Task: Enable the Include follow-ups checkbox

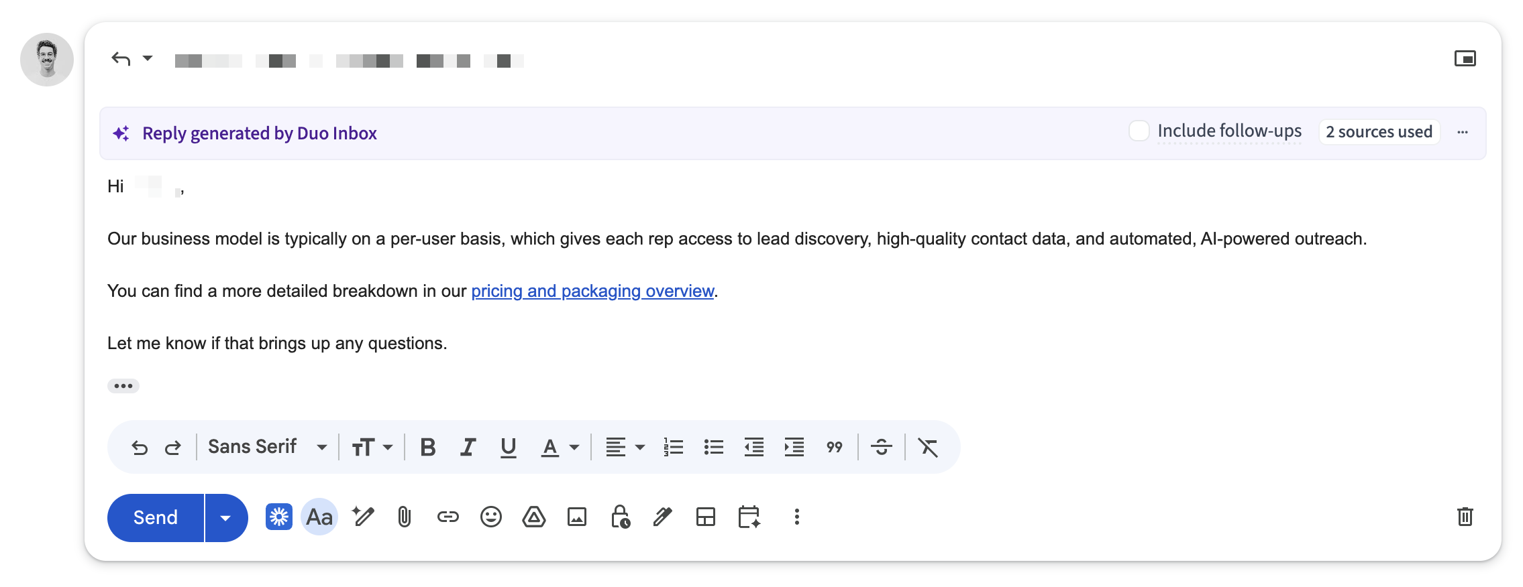Action: (x=1139, y=131)
